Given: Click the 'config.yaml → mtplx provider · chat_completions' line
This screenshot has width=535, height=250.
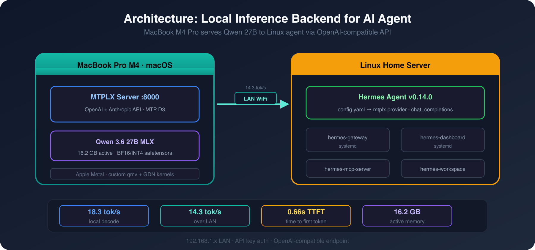Looking at the screenshot, I should tap(395, 110).
